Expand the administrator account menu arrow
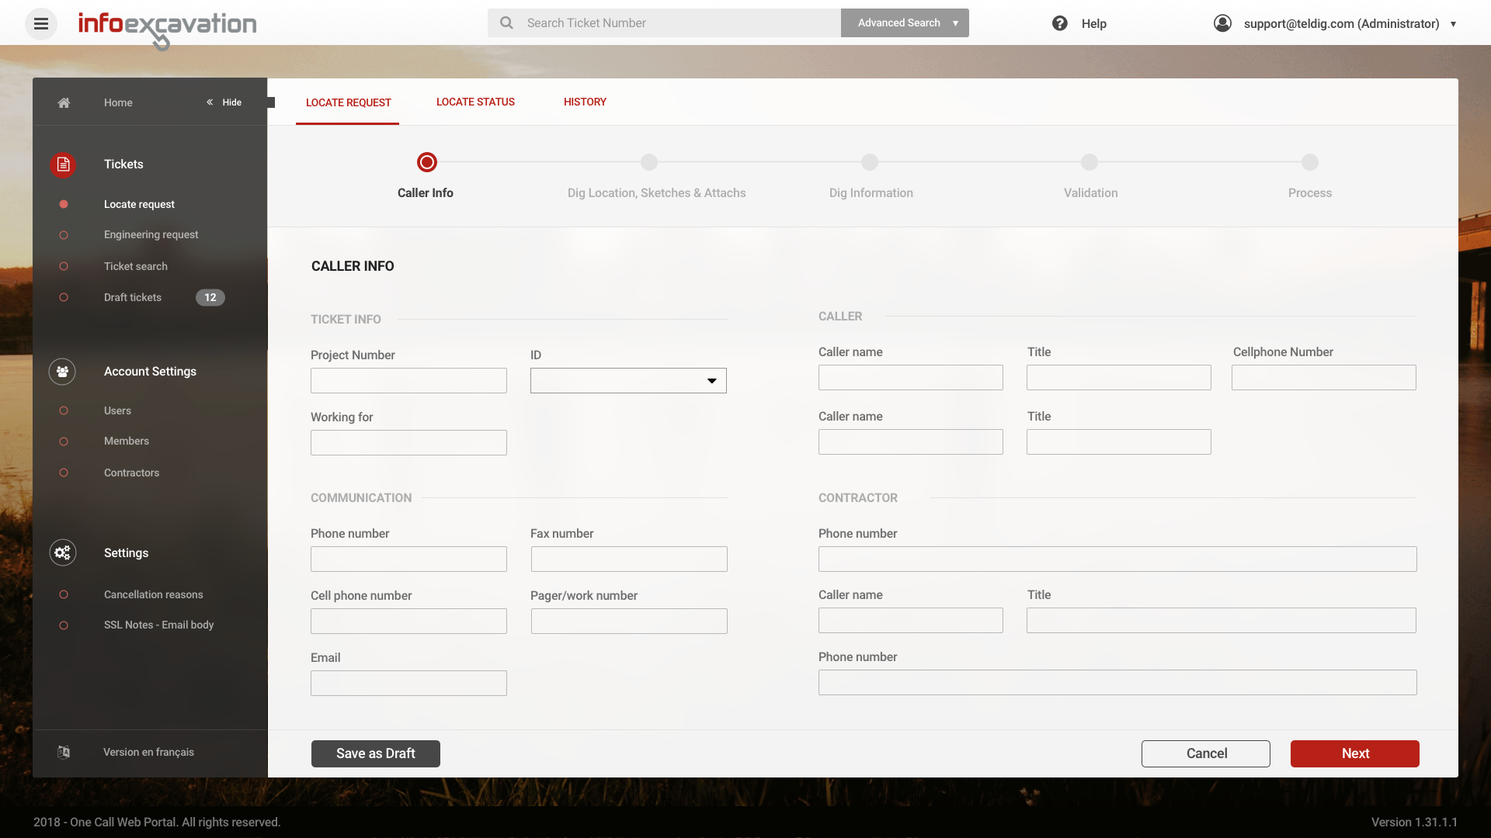This screenshot has width=1491, height=838. [x=1453, y=24]
